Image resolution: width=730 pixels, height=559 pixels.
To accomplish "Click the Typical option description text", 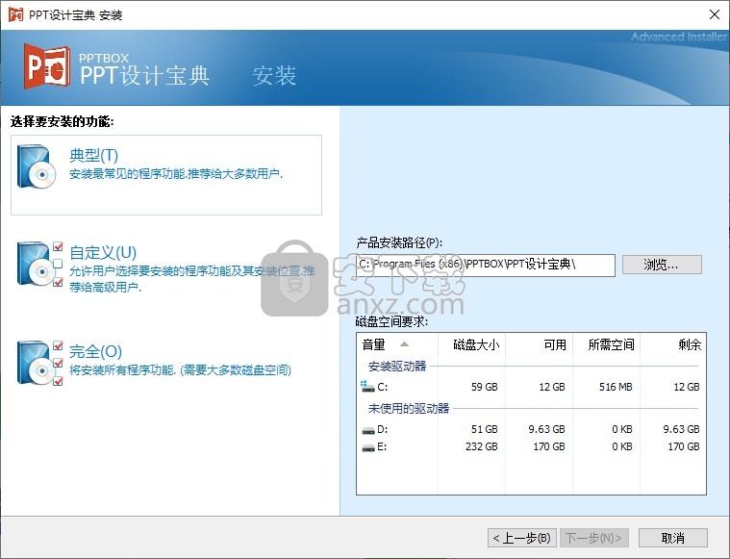I will [x=176, y=174].
